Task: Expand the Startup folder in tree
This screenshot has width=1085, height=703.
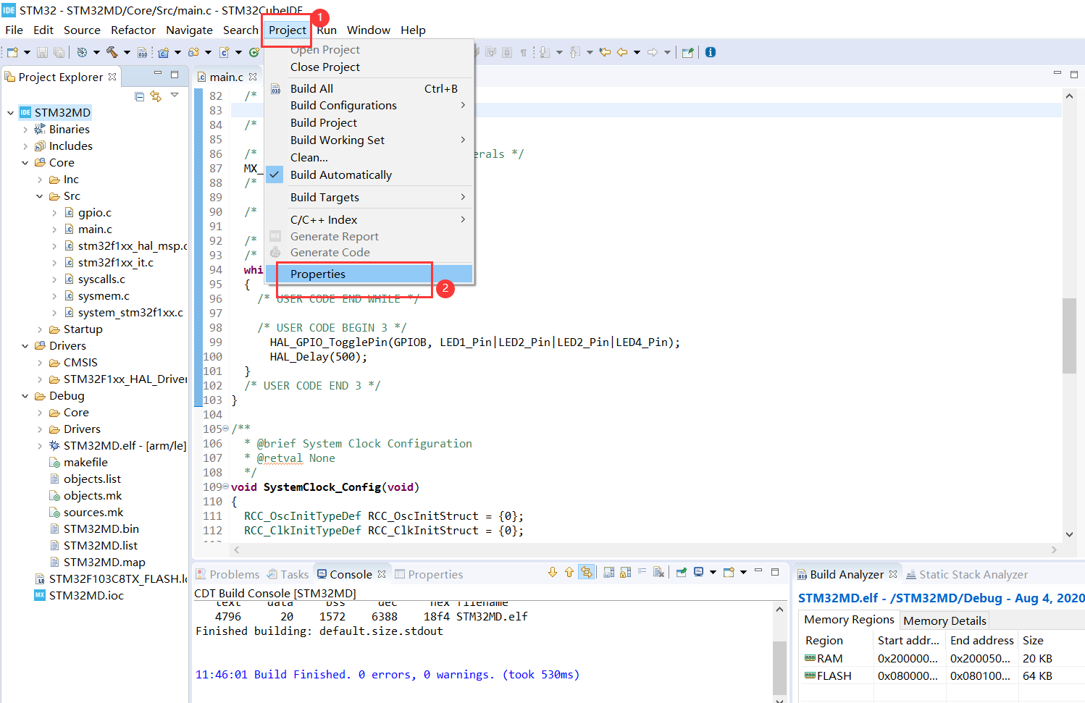Action: 40,329
